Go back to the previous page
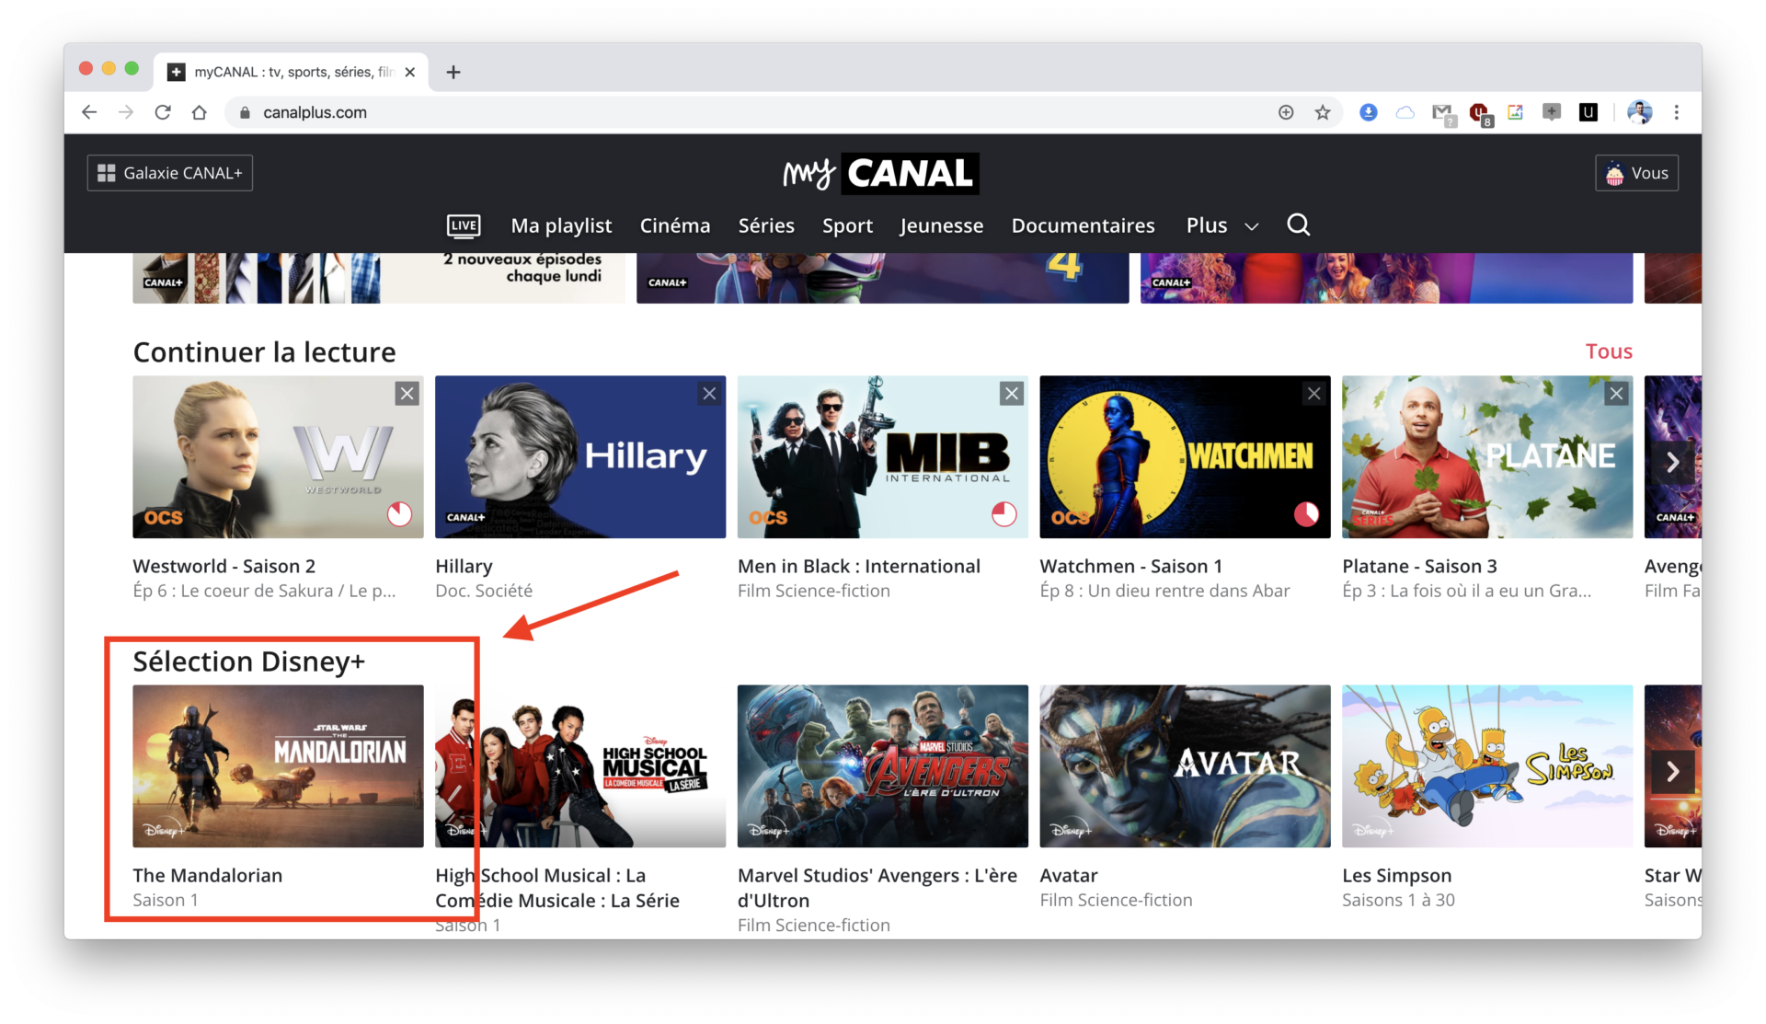The height and width of the screenshot is (1024, 1766). click(x=89, y=112)
